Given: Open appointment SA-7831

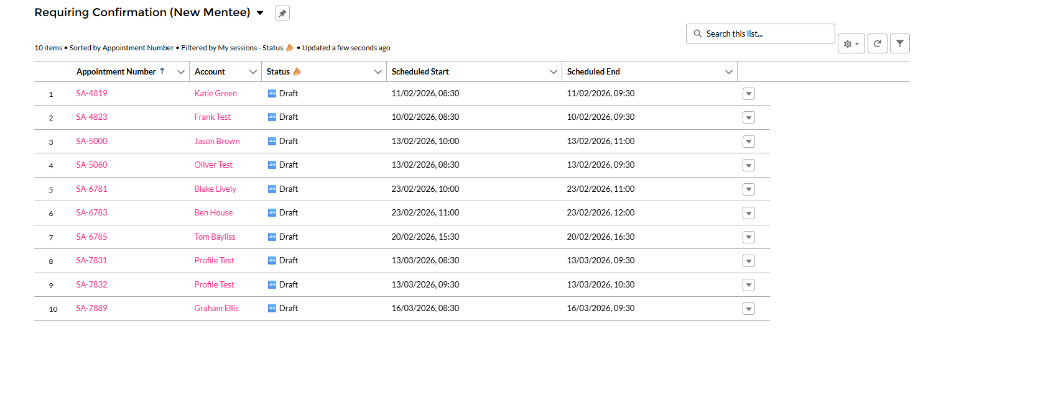Looking at the screenshot, I should click(x=91, y=260).
